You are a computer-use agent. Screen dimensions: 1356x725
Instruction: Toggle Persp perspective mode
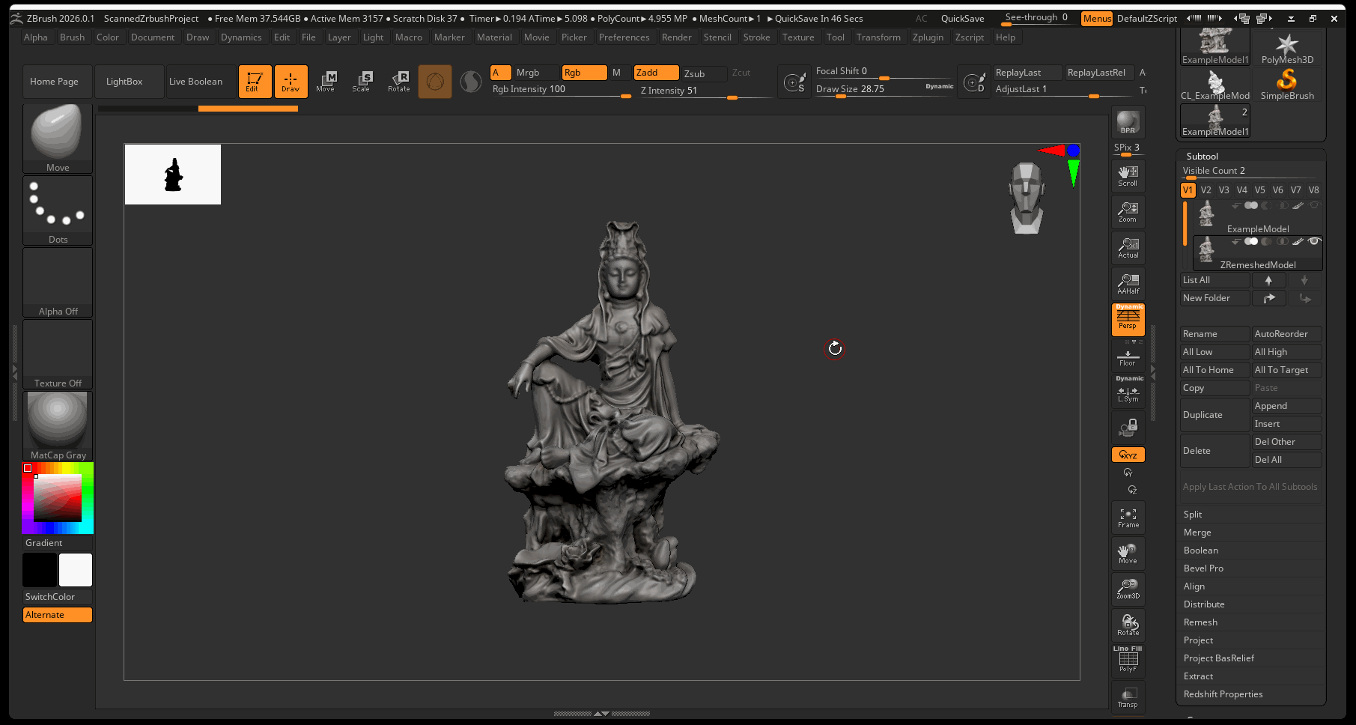(1128, 319)
